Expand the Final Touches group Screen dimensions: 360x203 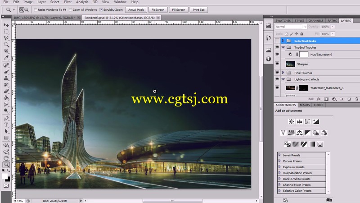pyautogui.click(x=283, y=73)
